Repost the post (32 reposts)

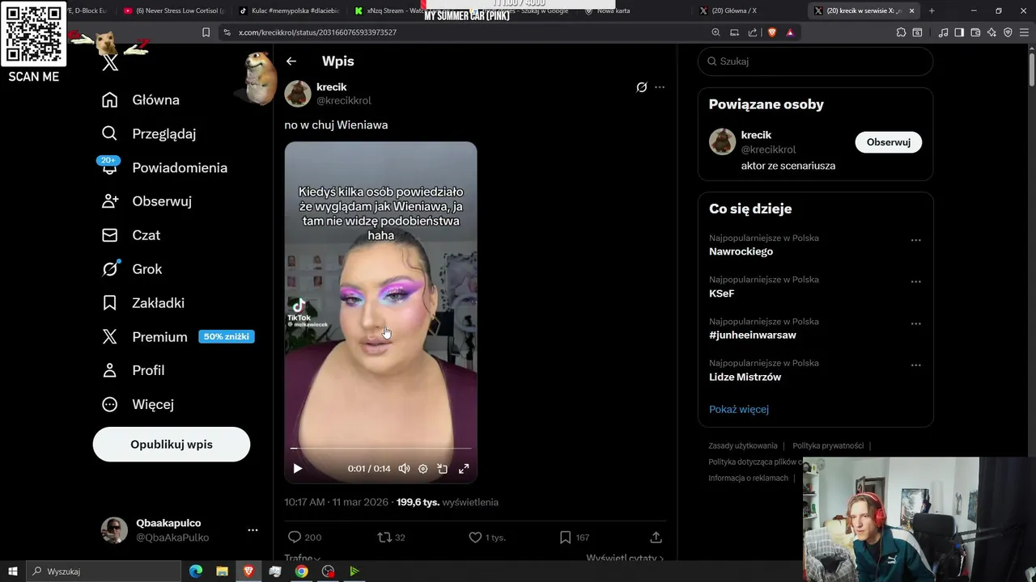point(392,538)
